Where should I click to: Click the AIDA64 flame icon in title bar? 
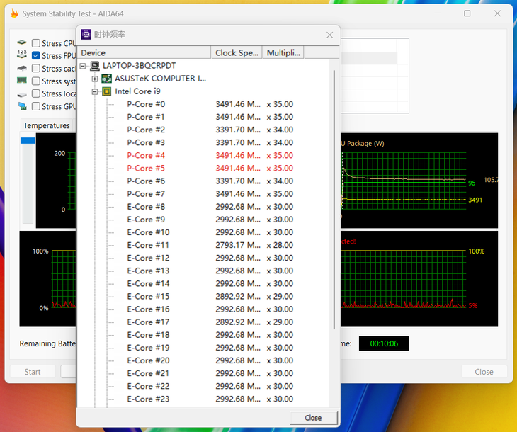tap(14, 13)
